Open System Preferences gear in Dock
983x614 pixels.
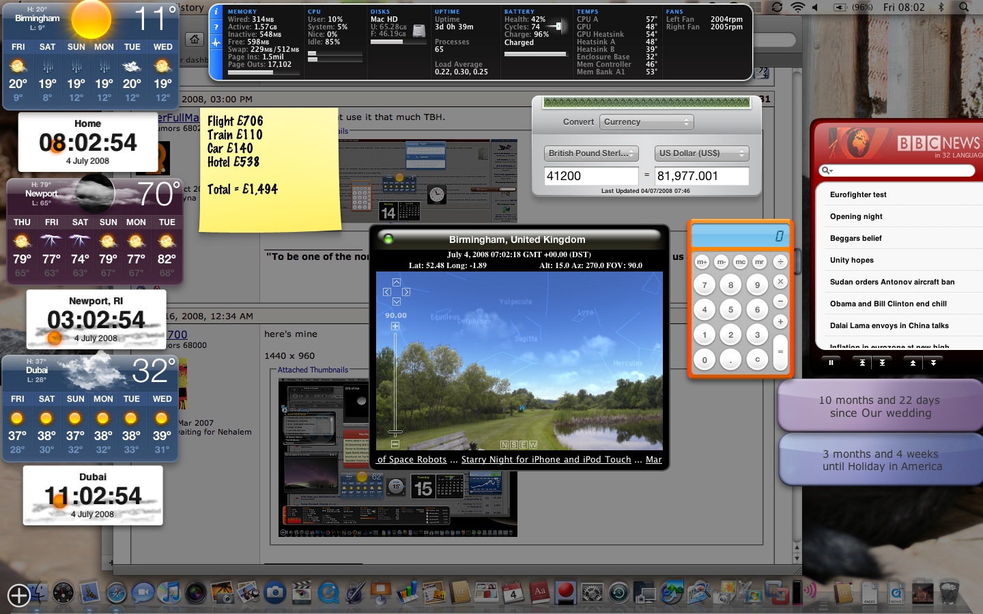(593, 592)
